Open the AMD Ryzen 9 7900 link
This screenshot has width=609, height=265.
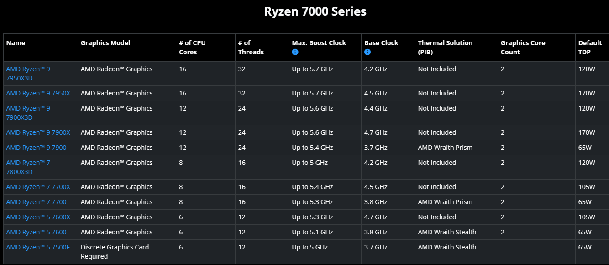pos(36,148)
